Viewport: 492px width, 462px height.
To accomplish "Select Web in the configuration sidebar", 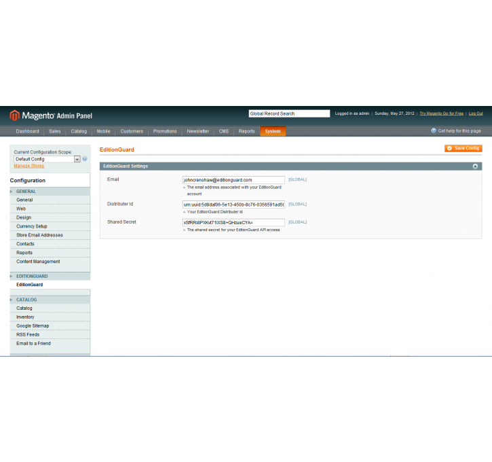I will click(x=50, y=209).
